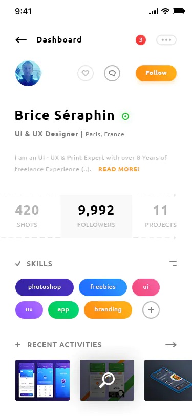Tap the green online status indicator
Image resolution: width=192 pixels, height=416 pixels.
click(125, 116)
